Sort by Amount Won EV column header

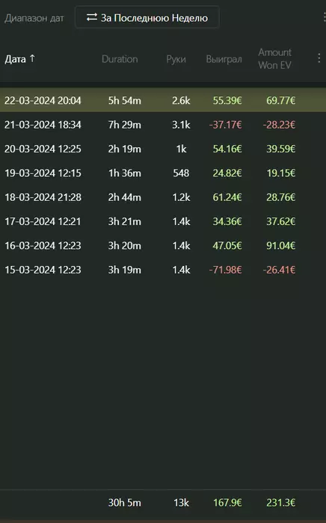coord(274,59)
